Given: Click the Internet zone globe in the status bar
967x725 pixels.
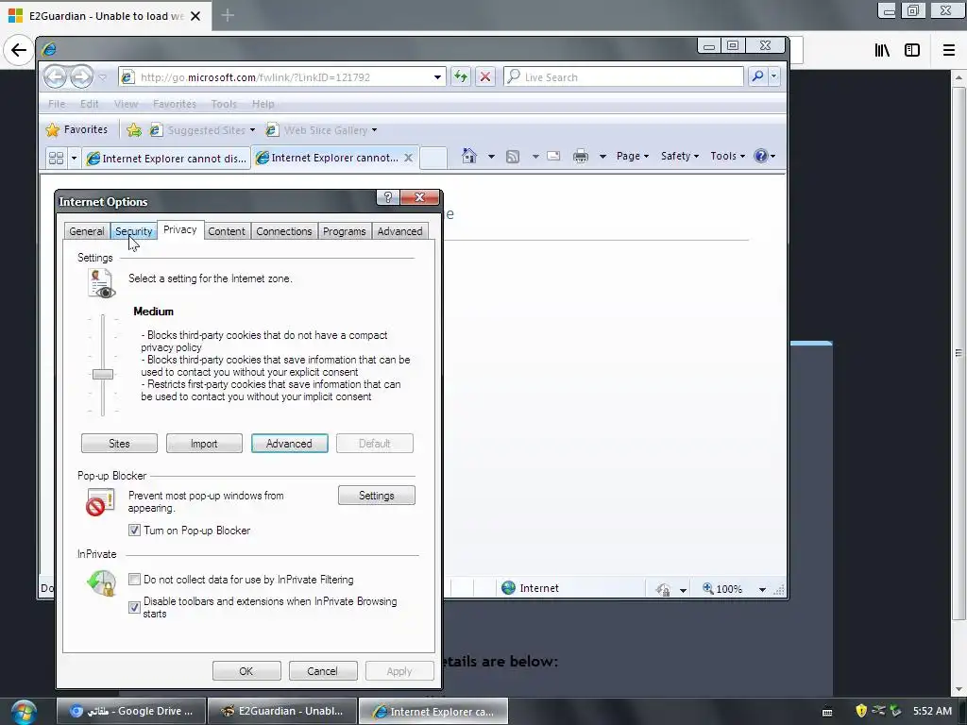Looking at the screenshot, I should [x=509, y=588].
